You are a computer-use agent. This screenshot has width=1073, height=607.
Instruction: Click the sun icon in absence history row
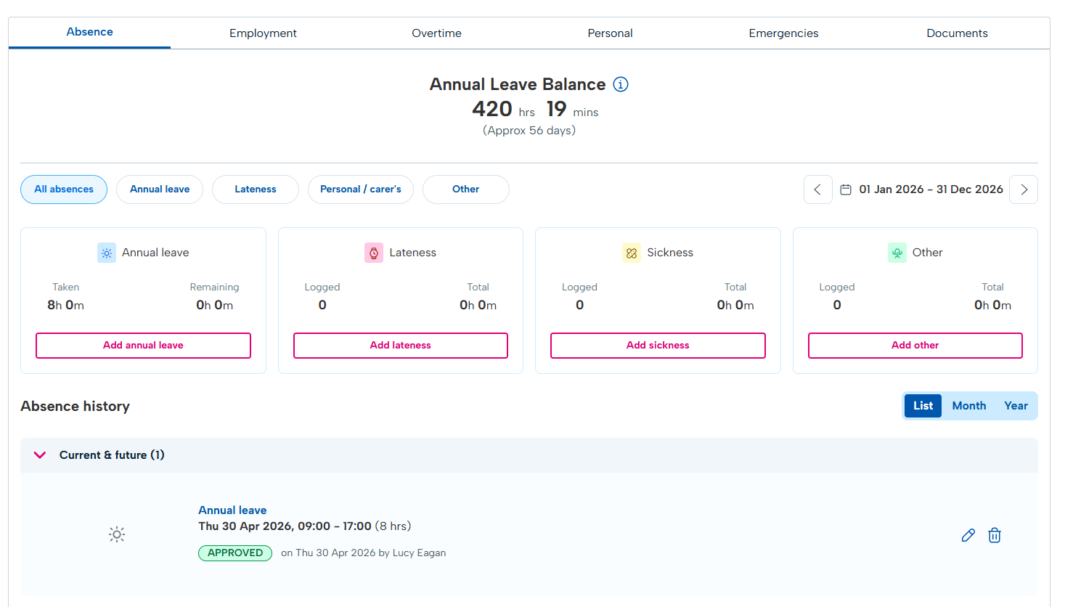click(117, 534)
